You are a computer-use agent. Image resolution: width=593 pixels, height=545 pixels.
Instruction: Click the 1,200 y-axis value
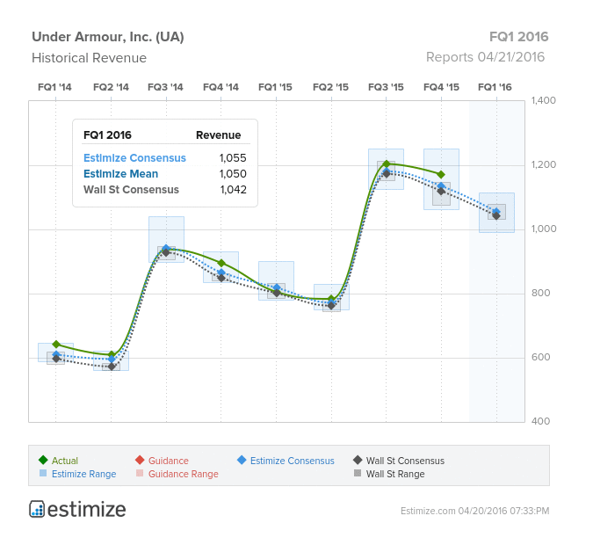pos(544,165)
